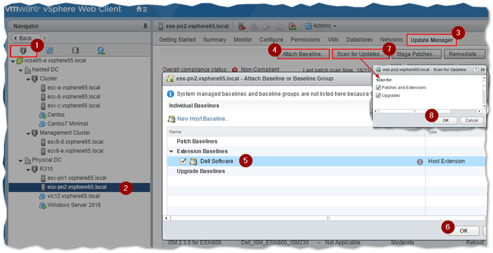The image size is (493, 253).
Task: Click the VM icon next to vic12.vsphere65.local
Action: pyautogui.click(x=42, y=196)
